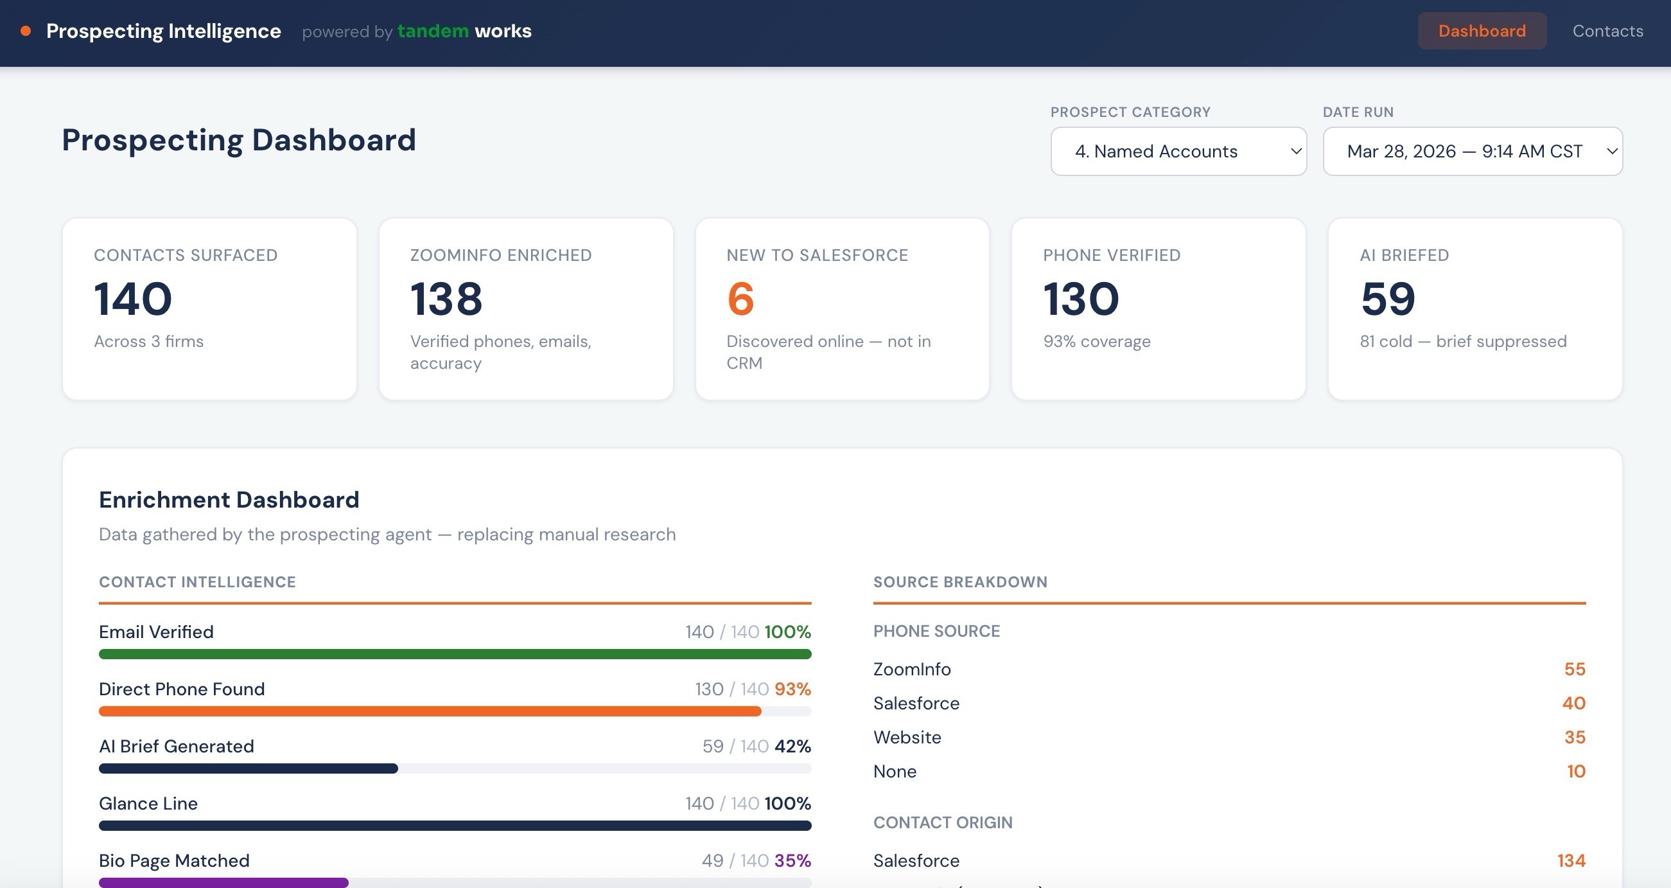Select the ZoomInfo Enriched card
The height and width of the screenshot is (888, 1671).
(x=525, y=308)
